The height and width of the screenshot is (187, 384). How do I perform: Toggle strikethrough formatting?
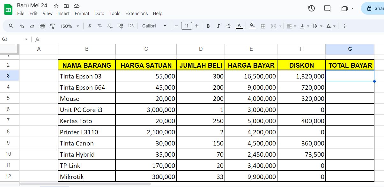[228, 26]
